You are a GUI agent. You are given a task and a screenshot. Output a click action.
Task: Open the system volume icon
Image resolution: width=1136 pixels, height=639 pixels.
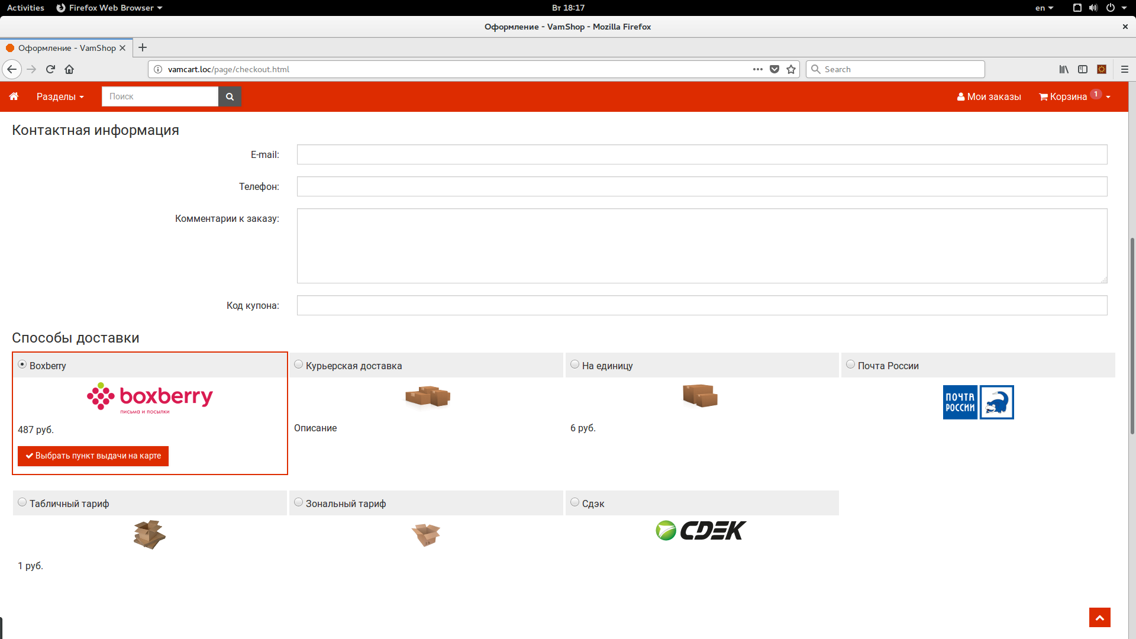pyautogui.click(x=1093, y=8)
